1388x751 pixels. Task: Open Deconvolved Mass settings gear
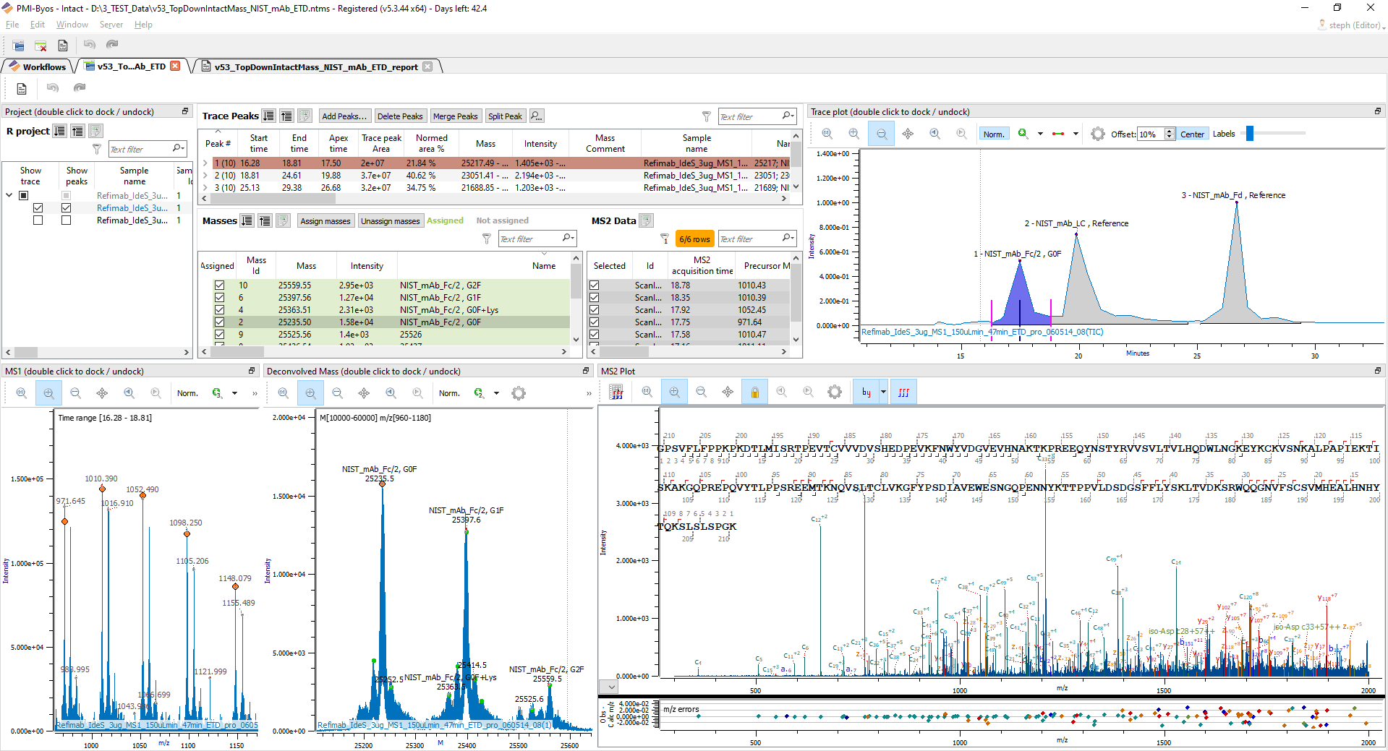click(x=519, y=393)
